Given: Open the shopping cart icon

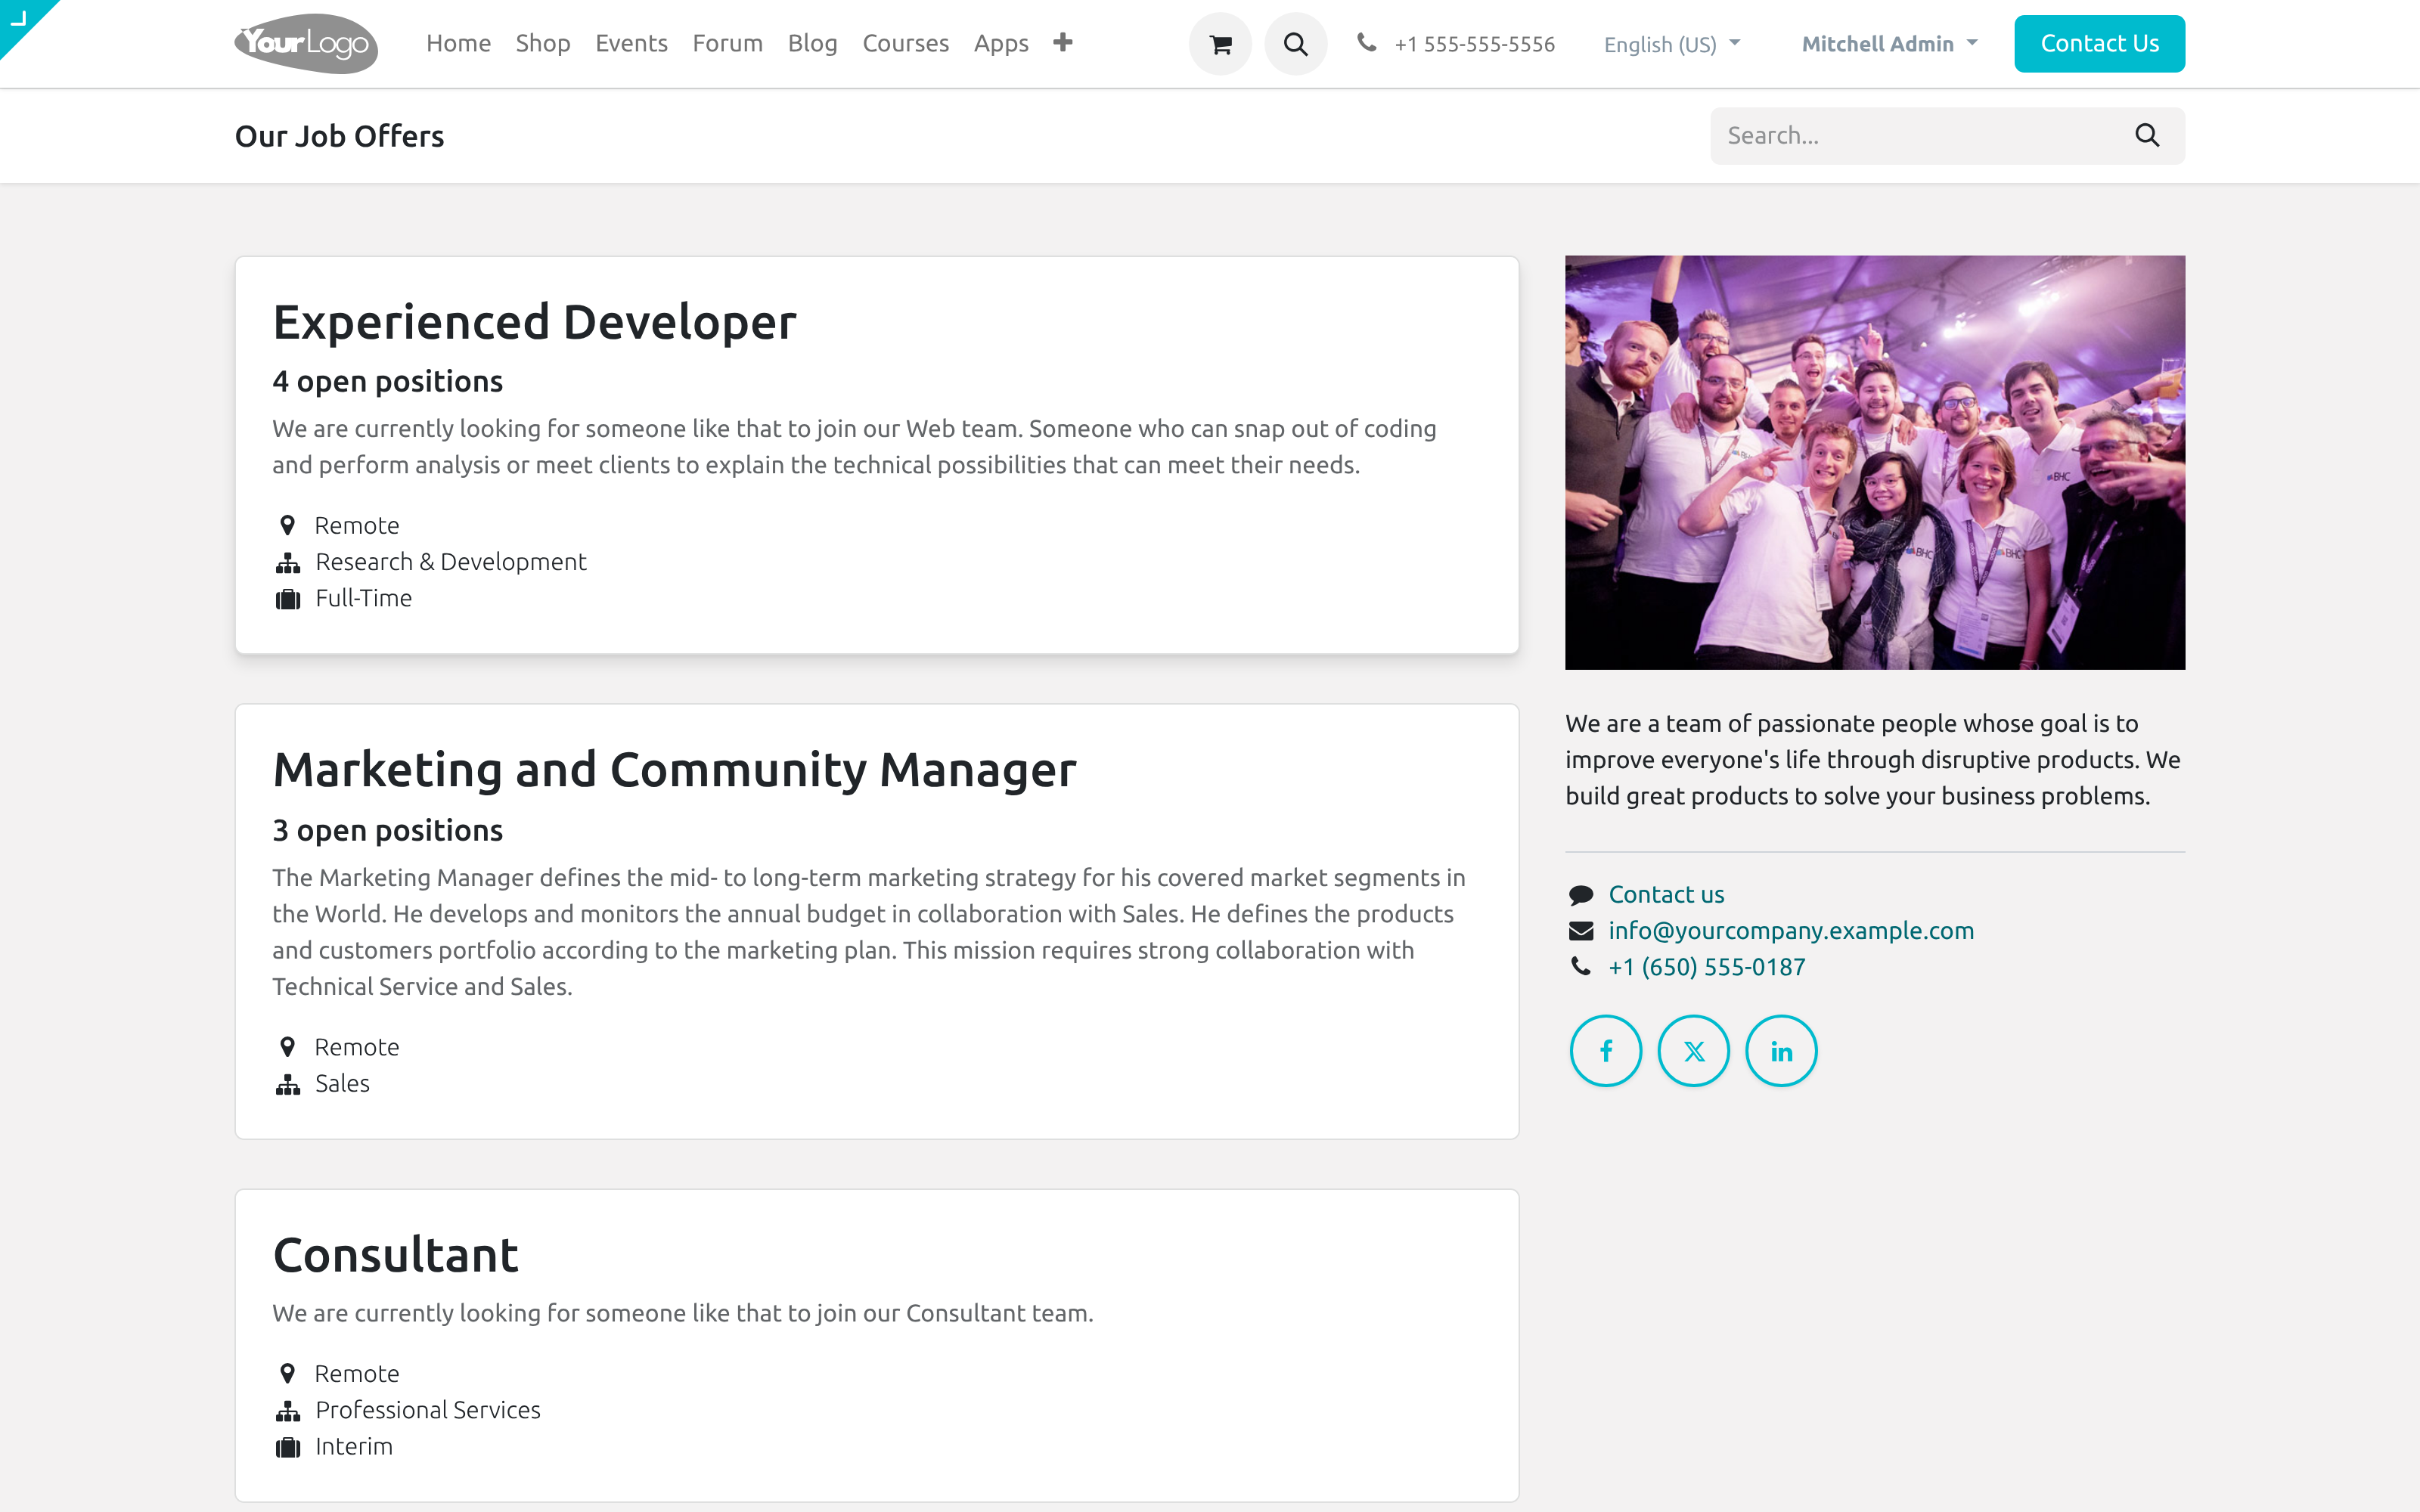Looking at the screenshot, I should tap(1220, 44).
